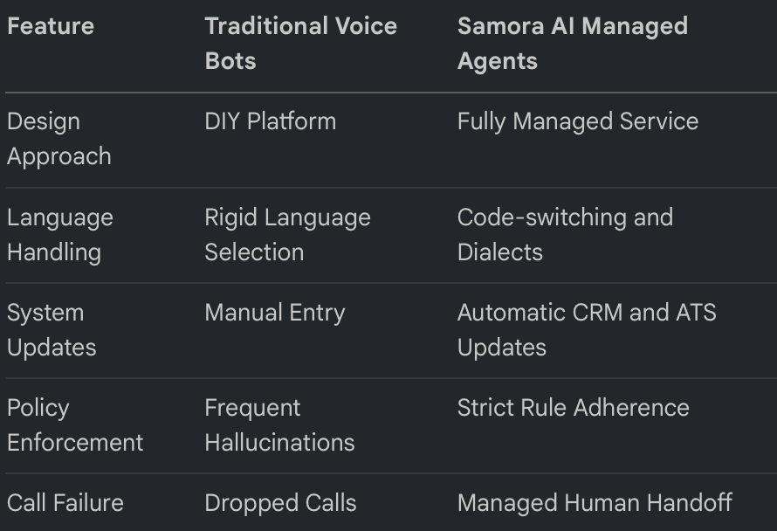Click the 'Manual Entry' table cell

[274, 313]
